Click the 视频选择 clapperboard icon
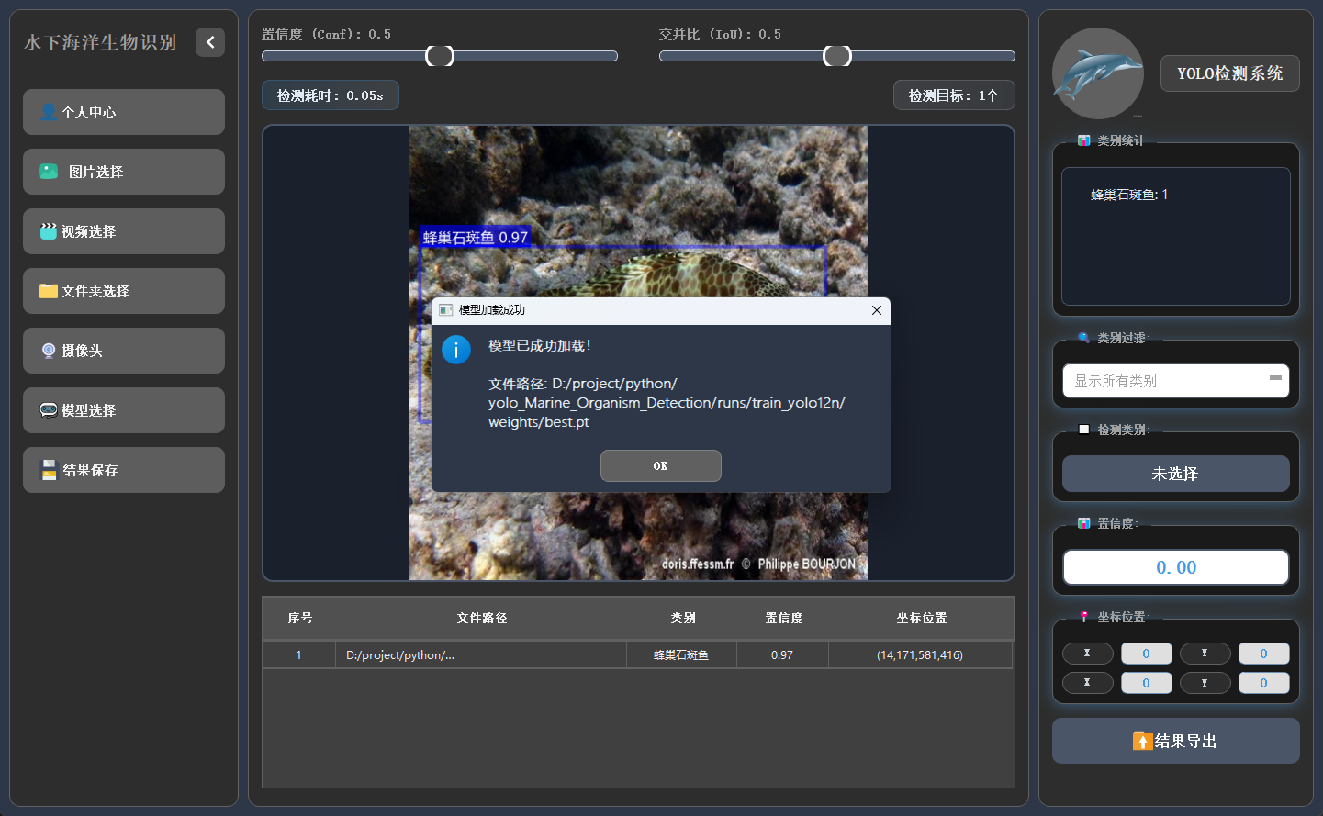The height and width of the screenshot is (816, 1323). tap(49, 231)
